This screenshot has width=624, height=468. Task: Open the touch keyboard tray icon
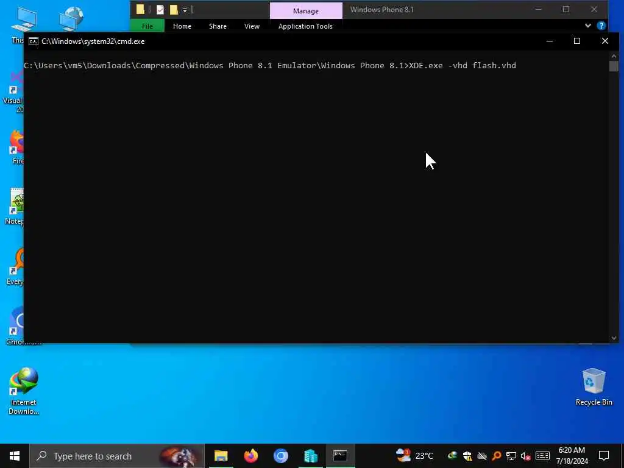pos(542,456)
